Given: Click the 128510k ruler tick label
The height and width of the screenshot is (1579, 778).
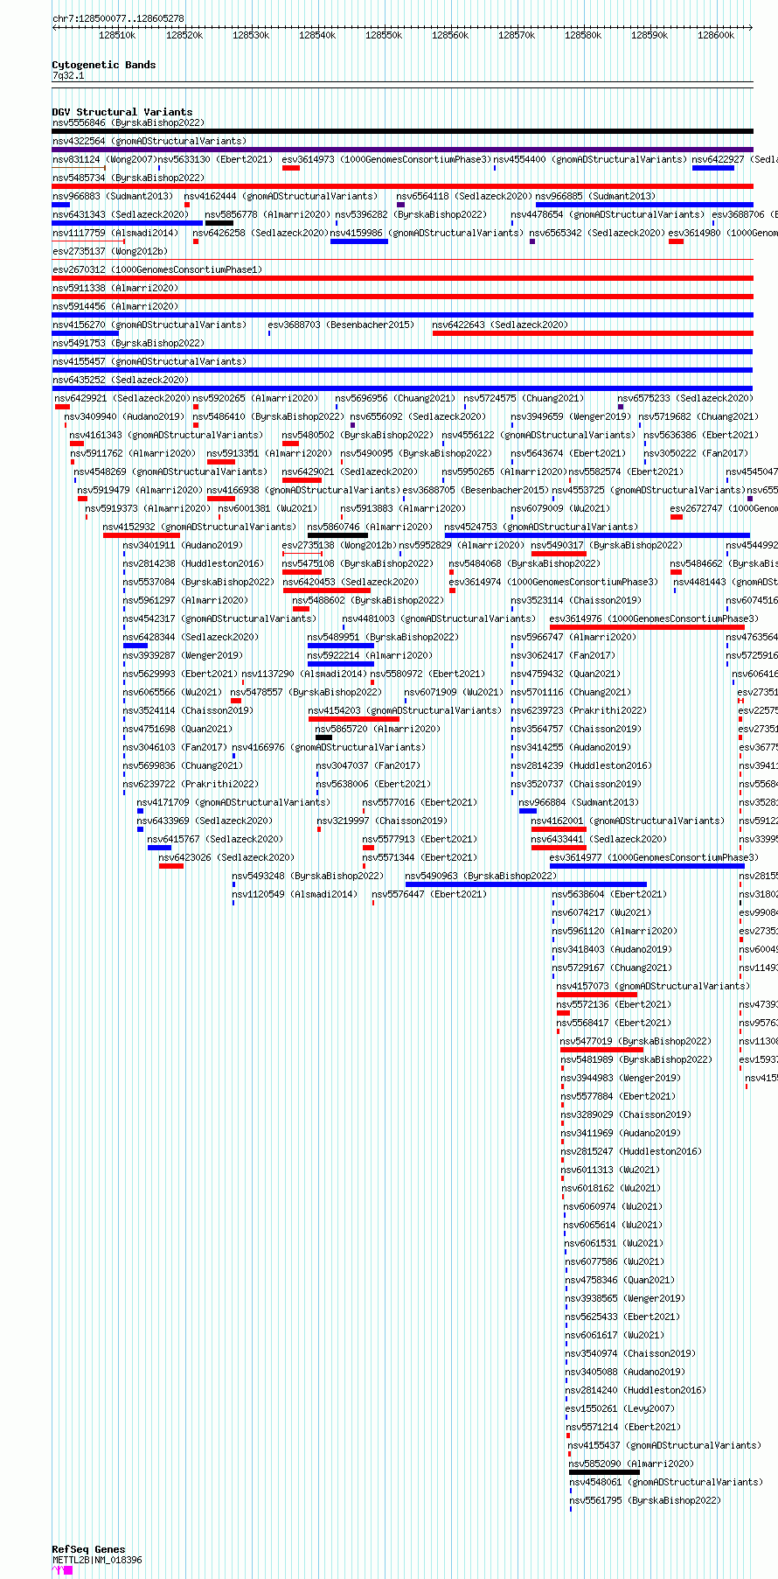Looking at the screenshot, I should (117, 35).
